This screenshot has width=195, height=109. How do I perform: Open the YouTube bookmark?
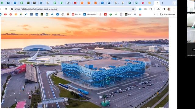pyautogui.click(x=5, y=15)
